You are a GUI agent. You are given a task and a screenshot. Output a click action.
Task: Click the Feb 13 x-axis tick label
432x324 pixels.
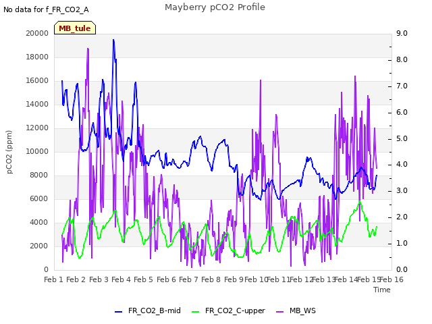pos(323,279)
